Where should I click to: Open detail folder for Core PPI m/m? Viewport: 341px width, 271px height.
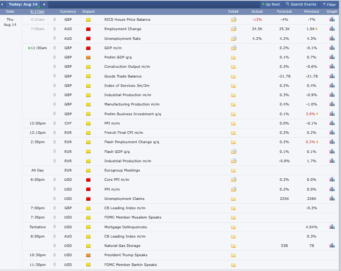233,180
